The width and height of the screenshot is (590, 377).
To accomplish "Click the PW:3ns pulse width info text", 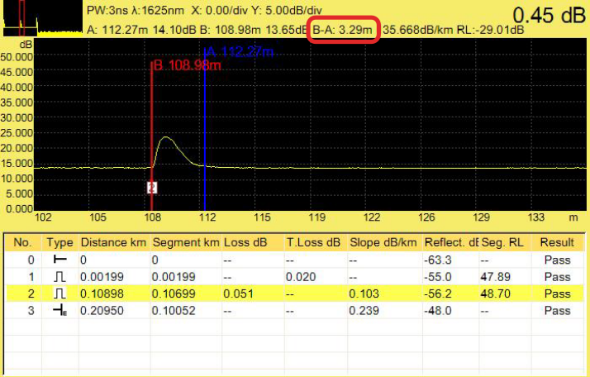I will [106, 13].
